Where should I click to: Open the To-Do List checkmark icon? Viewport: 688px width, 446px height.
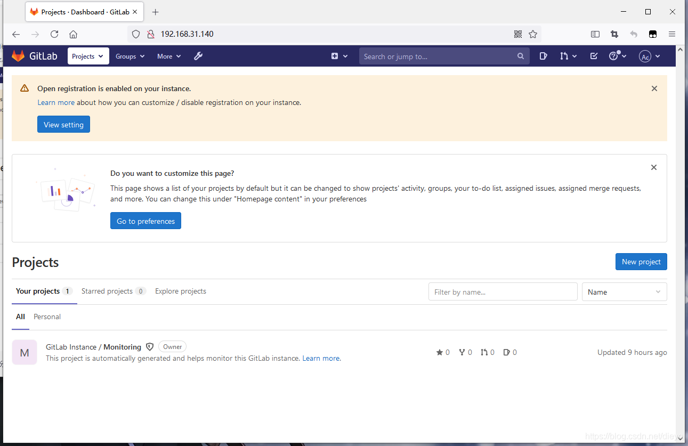click(594, 56)
